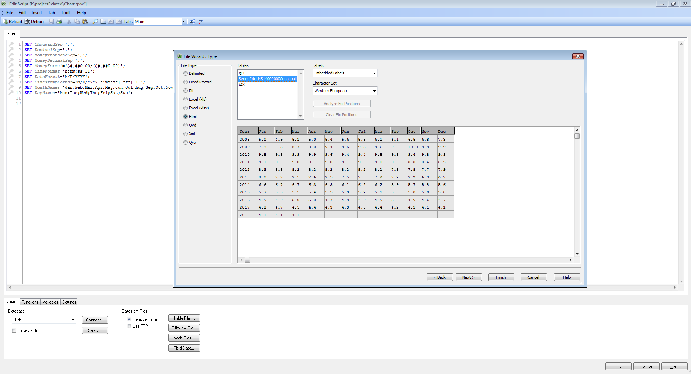Open the Character Set dropdown
Viewport: 691px width, 374px height.
click(345, 91)
